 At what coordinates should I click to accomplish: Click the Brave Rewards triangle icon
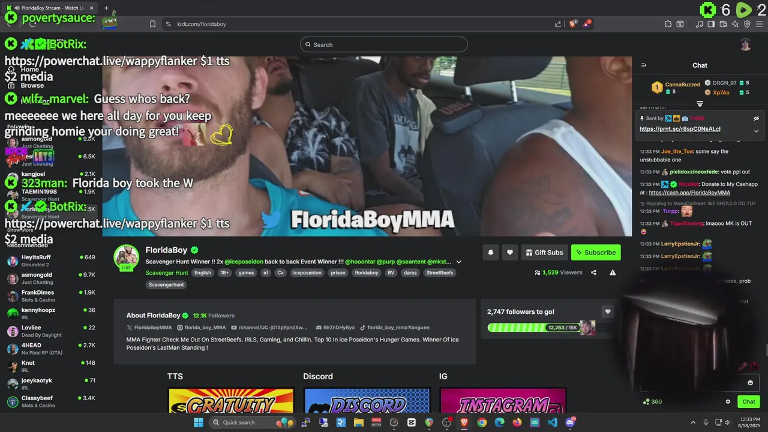587,24
